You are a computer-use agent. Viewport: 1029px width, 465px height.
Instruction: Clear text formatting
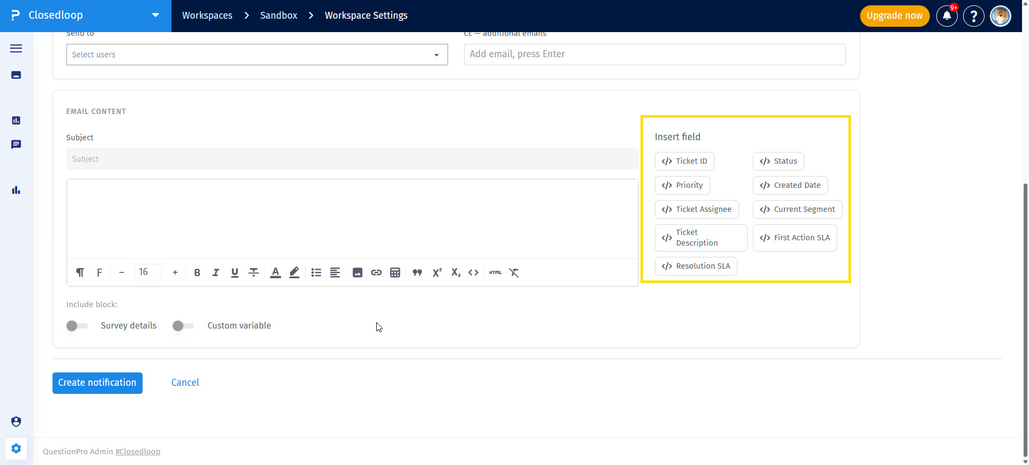click(514, 272)
